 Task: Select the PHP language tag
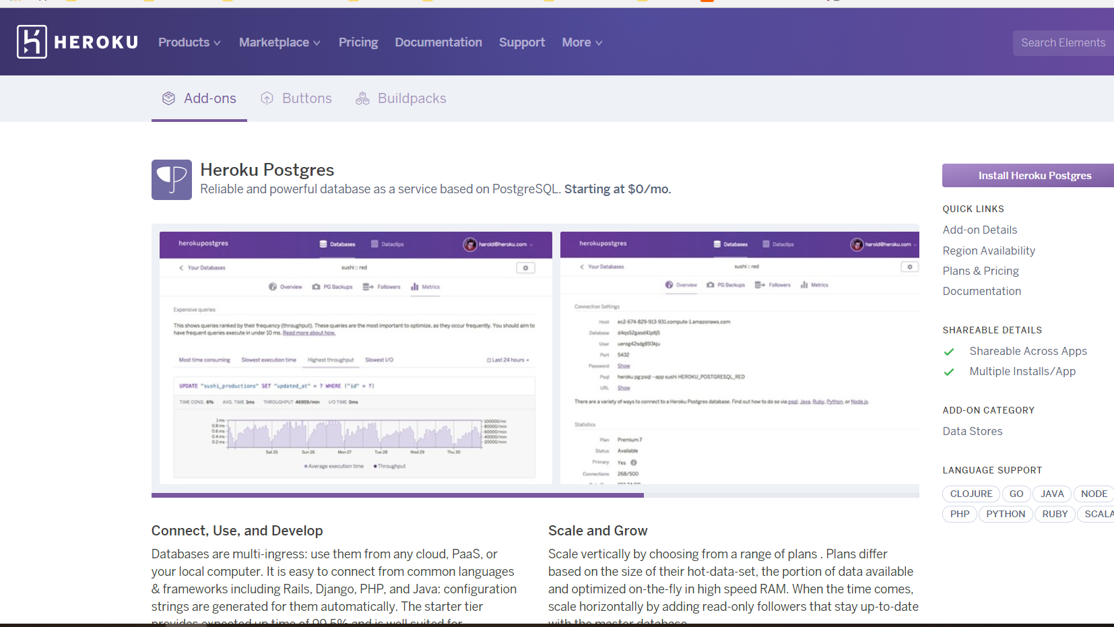[x=960, y=514]
